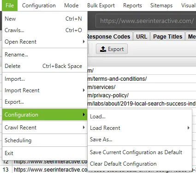
Task: Open the Reports menu
Action: coord(132,6)
